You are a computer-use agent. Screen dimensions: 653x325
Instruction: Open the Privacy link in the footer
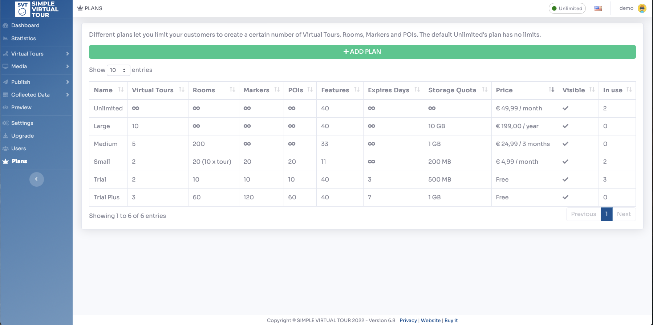click(408, 320)
